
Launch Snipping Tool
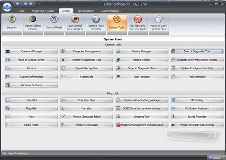click(x=142, y=117)
